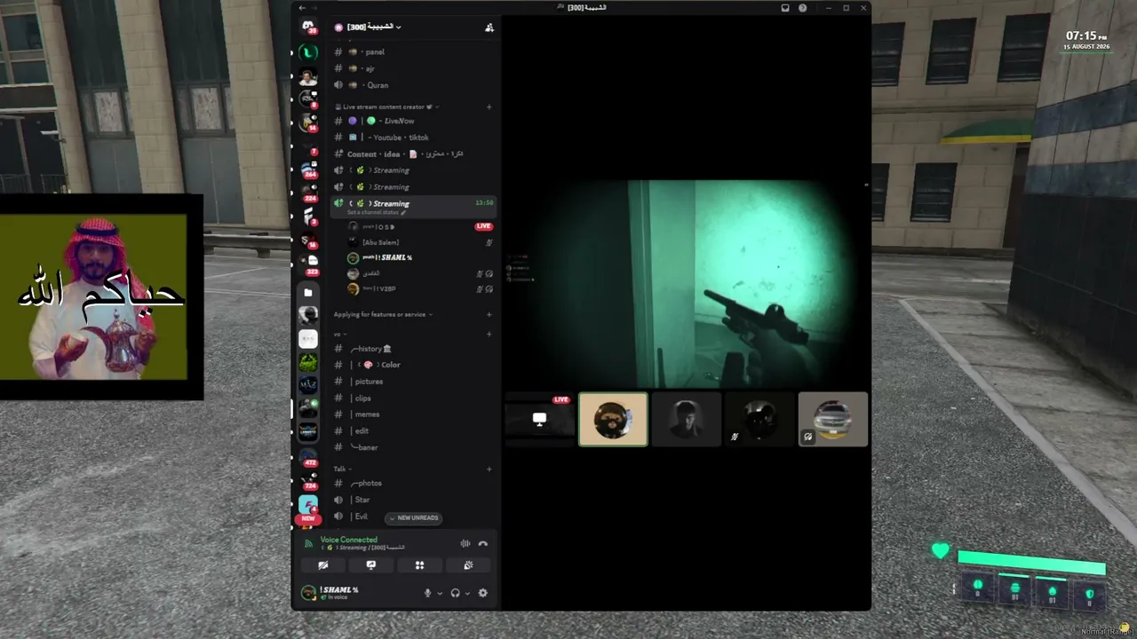Open the invite people icon in server header
1137x639 pixels.
489,28
